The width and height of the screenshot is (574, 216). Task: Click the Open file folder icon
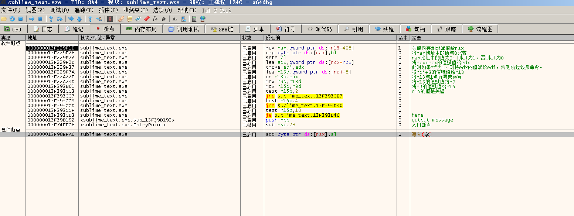pos(4,18)
